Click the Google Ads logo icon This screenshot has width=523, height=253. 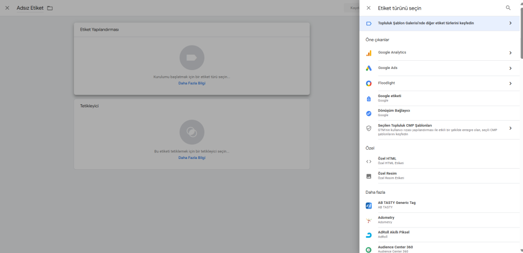point(369,68)
